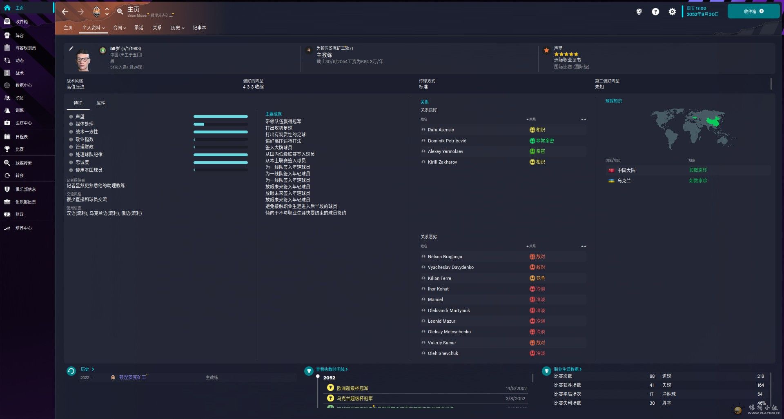Select Rafa Asensio relation row

click(503, 130)
